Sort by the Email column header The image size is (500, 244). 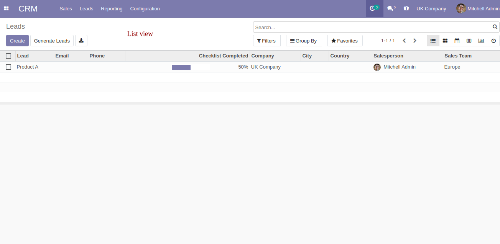pos(71,56)
